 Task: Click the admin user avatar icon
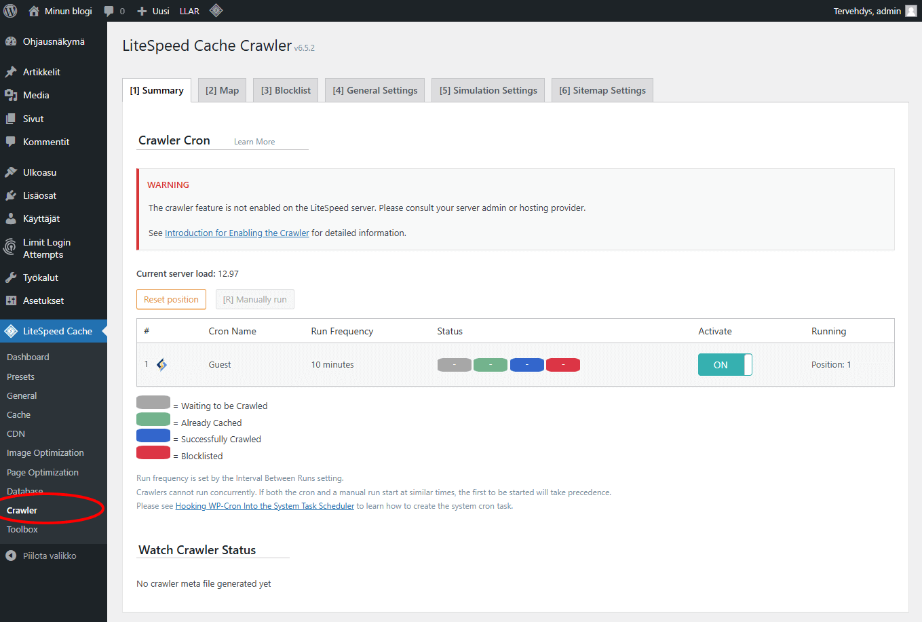911,11
